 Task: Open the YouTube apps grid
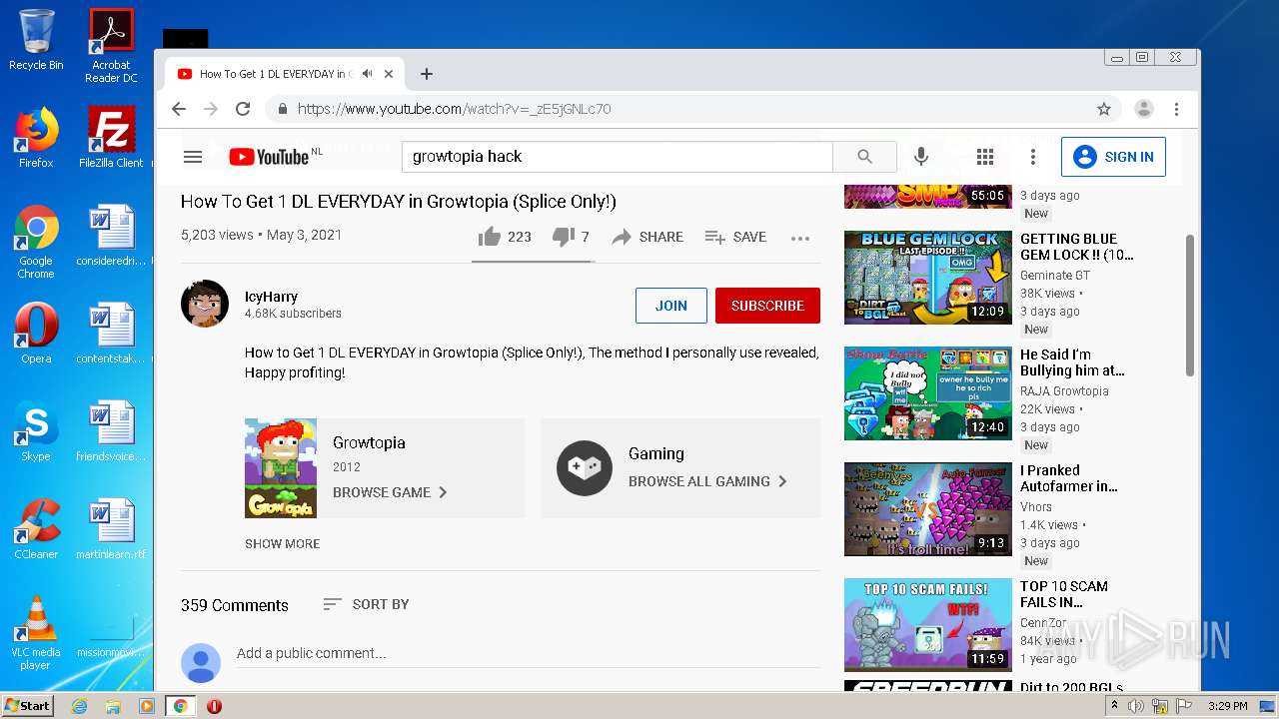985,157
